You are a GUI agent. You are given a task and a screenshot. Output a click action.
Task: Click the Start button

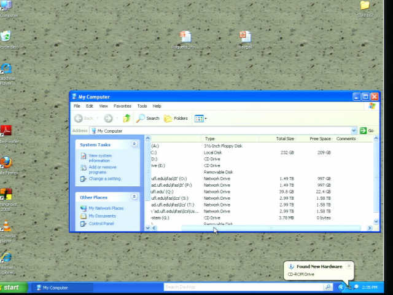click(x=13, y=288)
